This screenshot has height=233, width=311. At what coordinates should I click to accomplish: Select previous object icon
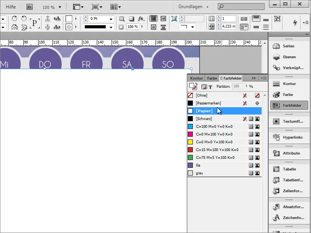(57, 19)
